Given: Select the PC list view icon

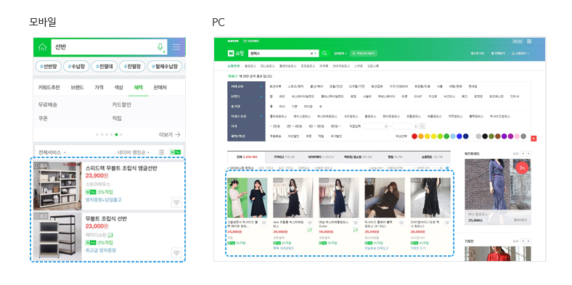Looking at the screenshot, I should pos(441,168).
